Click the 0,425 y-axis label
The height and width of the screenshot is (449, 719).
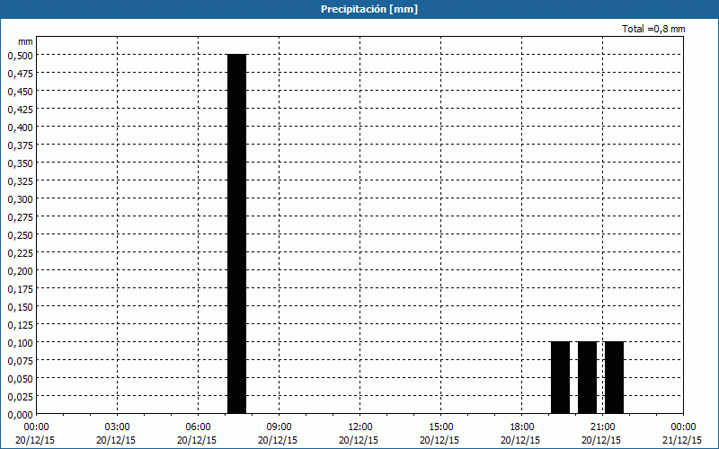pyautogui.click(x=20, y=110)
